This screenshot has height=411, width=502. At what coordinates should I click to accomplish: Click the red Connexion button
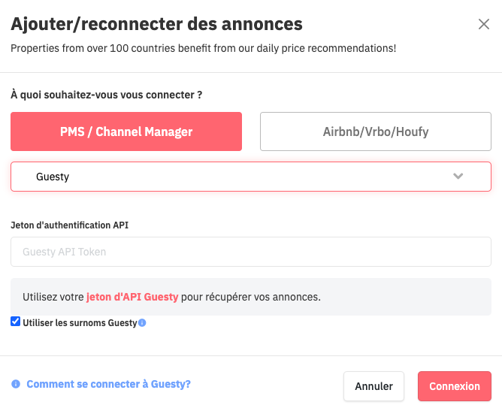tap(455, 386)
